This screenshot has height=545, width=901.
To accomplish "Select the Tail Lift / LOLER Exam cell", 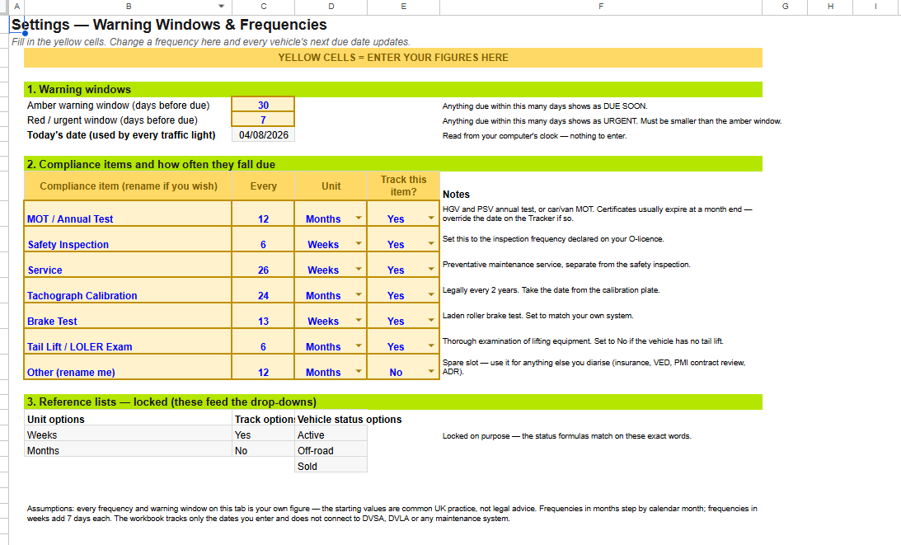I will (x=128, y=341).
